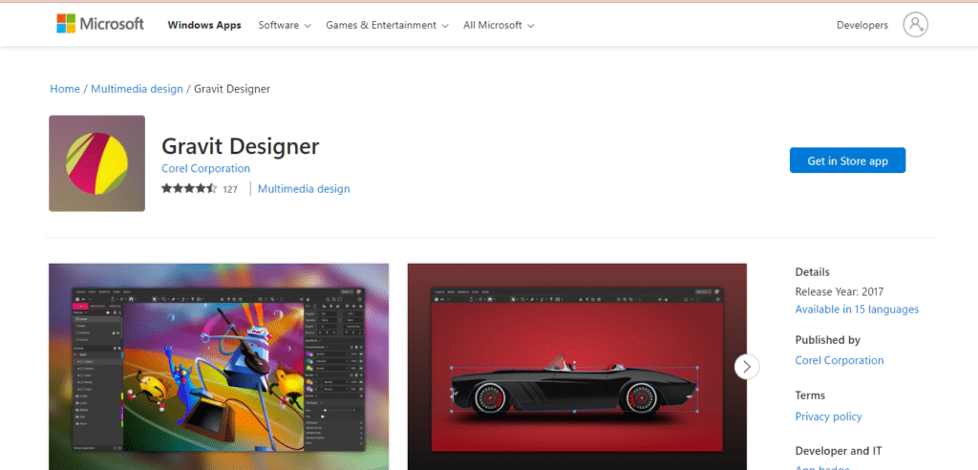The image size is (978, 470).
Task: Open the account sign-in icon
Action: click(915, 25)
